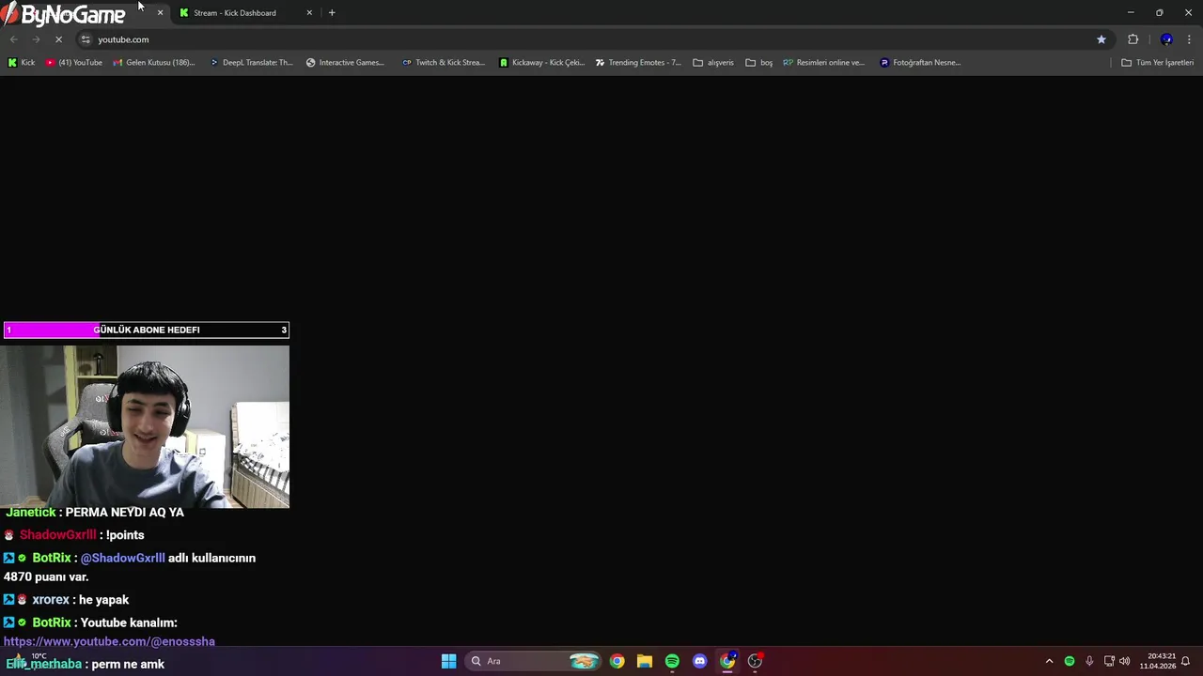
Task: Click the microphone tray icon
Action: (x=1089, y=661)
